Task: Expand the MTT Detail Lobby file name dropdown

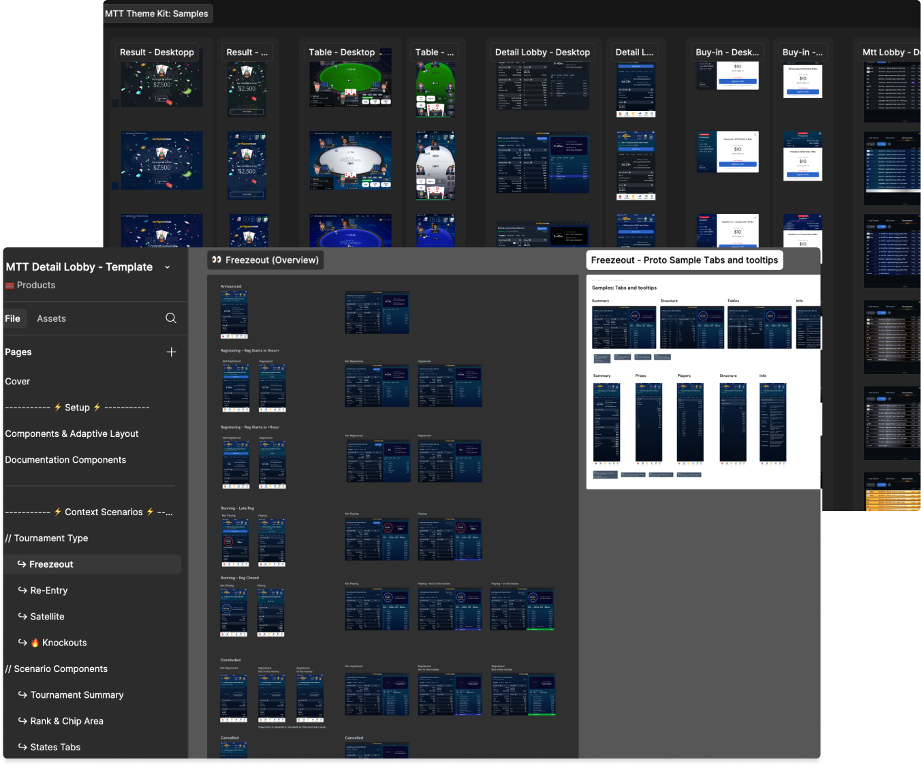Action: pos(168,267)
